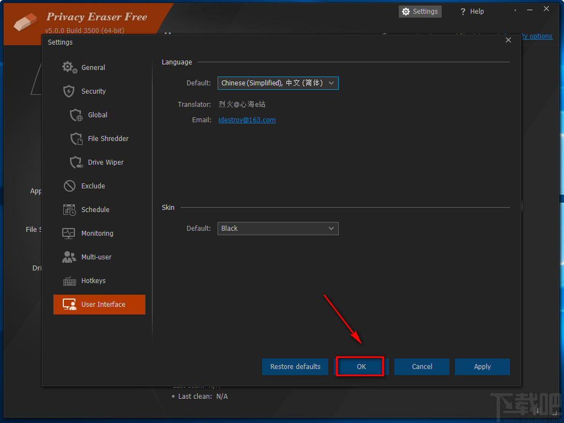564x423 pixels.
Task: Select User Interface settings
Action: coord(99,305)
